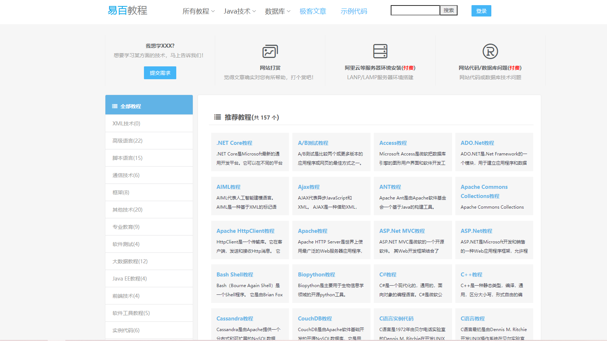Screen dimensions: 607x341
Task: Open the A/B测试教程 tutorial
Action: pyautogui.click(x=313, y=143)
